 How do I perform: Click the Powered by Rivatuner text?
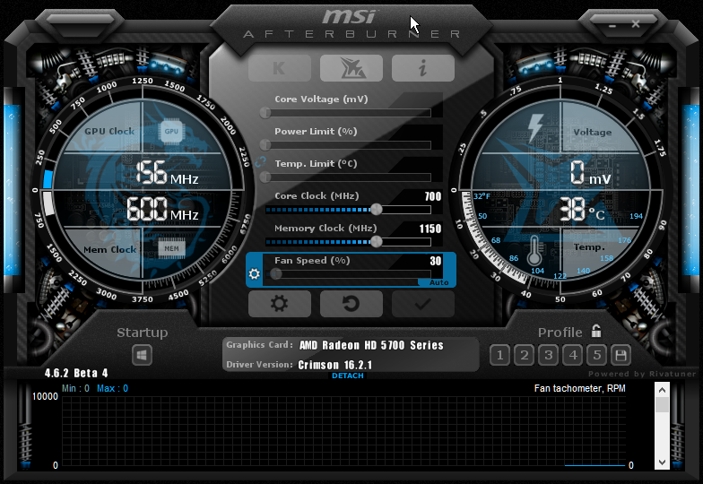(x=642, y=374)
